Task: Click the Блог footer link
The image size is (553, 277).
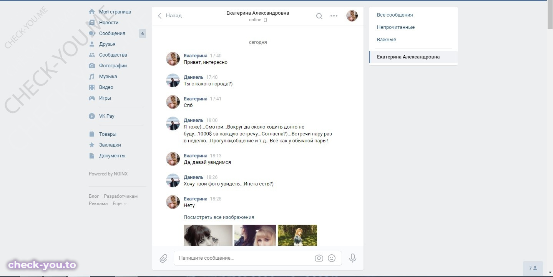Action: coord(94,196)
